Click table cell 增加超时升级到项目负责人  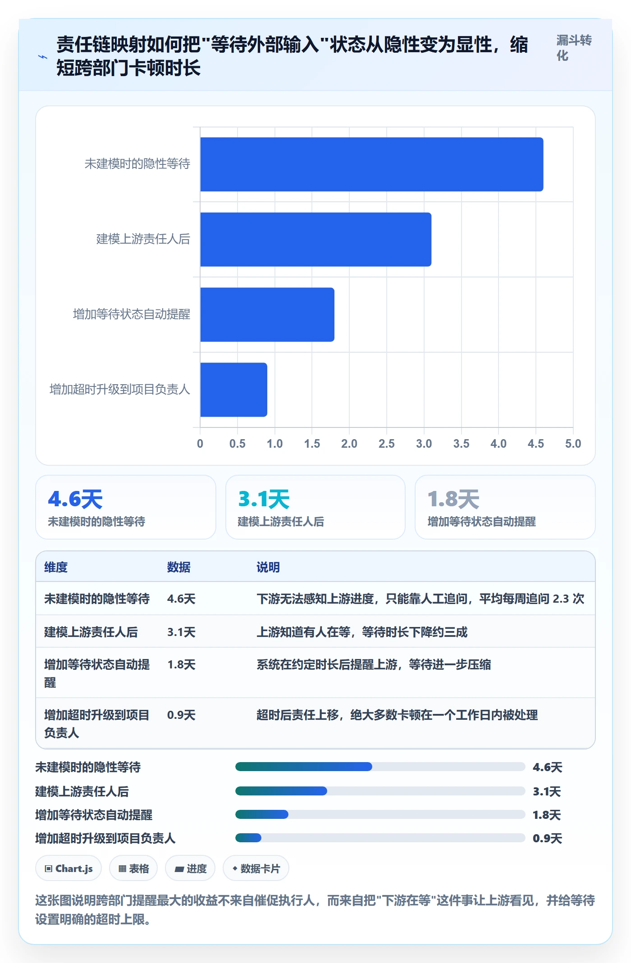97,724
